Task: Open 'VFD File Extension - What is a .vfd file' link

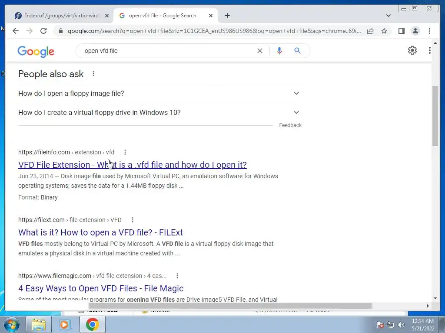Action: pyautogui.click(x=133, y=165)
